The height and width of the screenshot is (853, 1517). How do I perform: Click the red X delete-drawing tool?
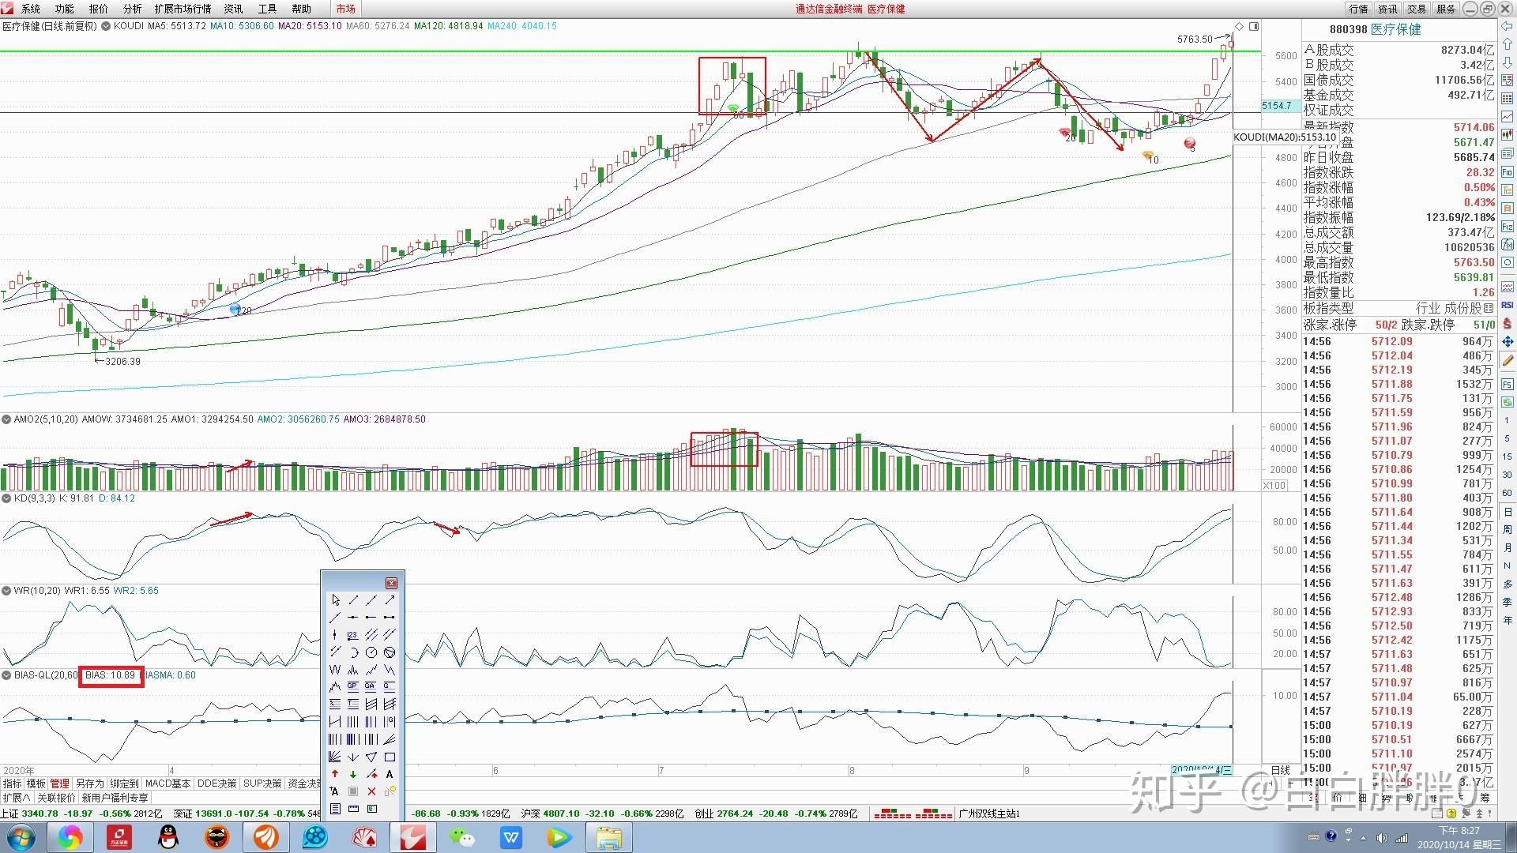[x=371, y=791]
